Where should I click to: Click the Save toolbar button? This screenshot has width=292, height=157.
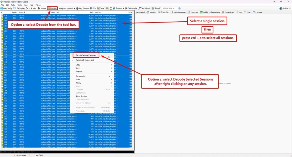tap(101, 8)
